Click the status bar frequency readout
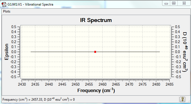Viewport: 191px width, 104px height. (x=39, y=100)
